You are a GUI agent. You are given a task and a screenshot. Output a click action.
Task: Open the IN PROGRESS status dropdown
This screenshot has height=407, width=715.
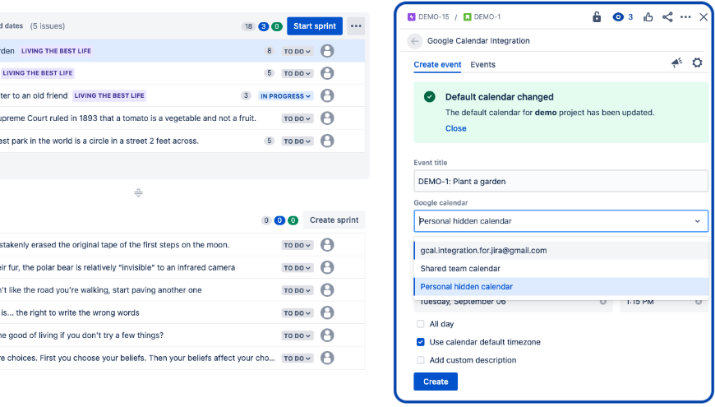coord(286,96)
